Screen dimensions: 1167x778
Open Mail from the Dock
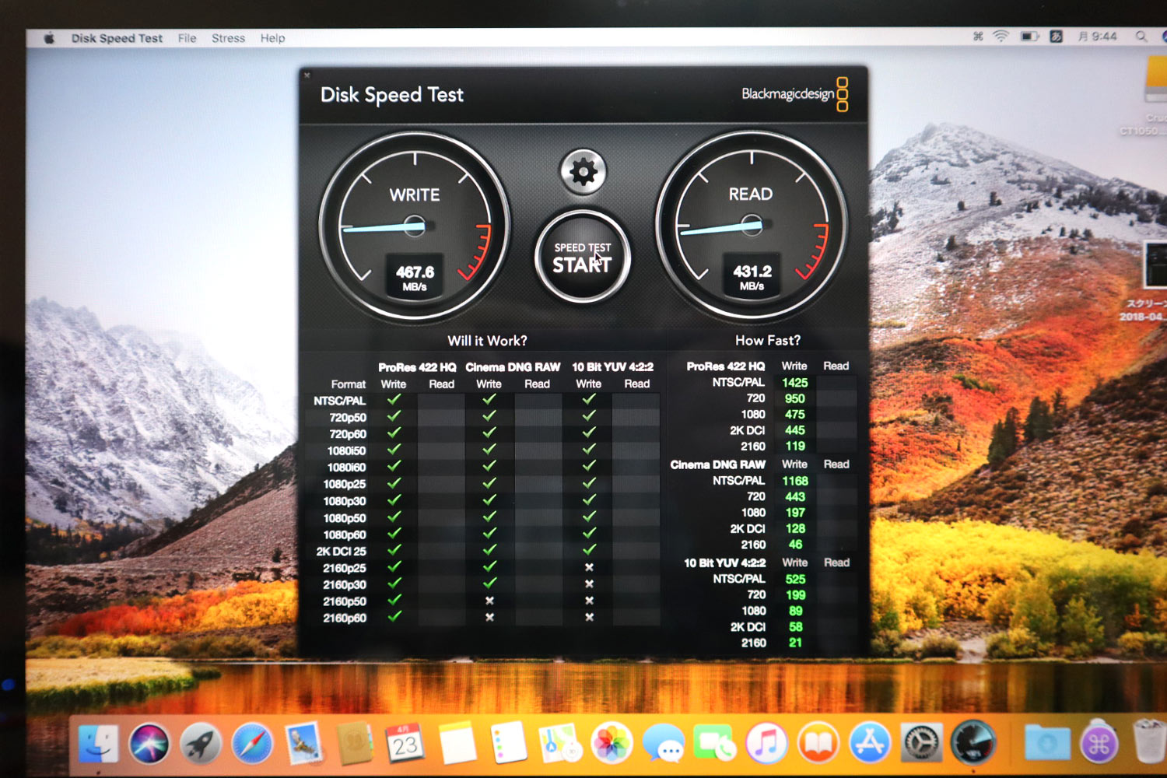[x=303, y=743]
